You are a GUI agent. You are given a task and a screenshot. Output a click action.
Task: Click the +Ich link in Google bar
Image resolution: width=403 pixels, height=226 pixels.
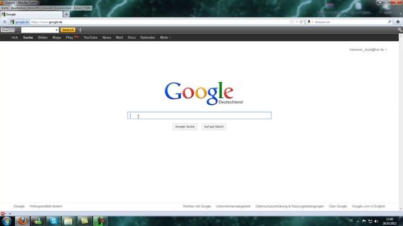14,38
